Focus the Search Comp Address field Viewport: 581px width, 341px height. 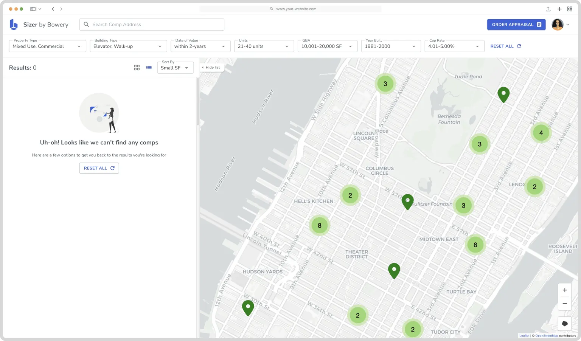[x=152, y=25]
